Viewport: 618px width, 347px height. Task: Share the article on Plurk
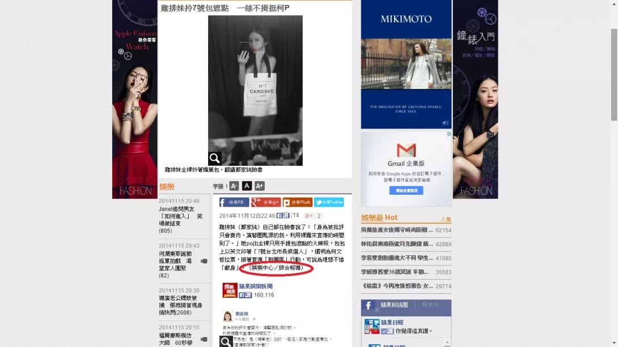298,202
